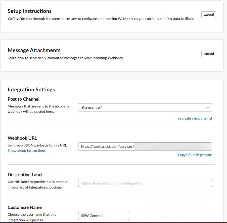Click the Customize Name field with SSW Control4

point(104,216)
